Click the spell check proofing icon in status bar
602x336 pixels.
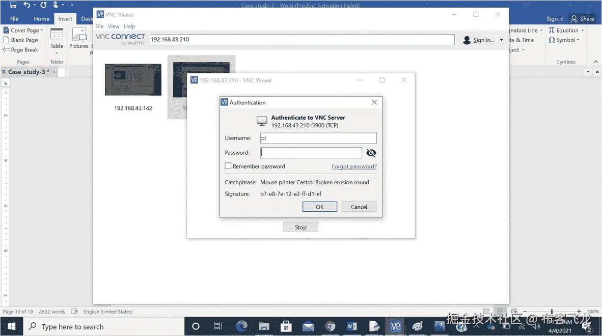coord(74,312)
